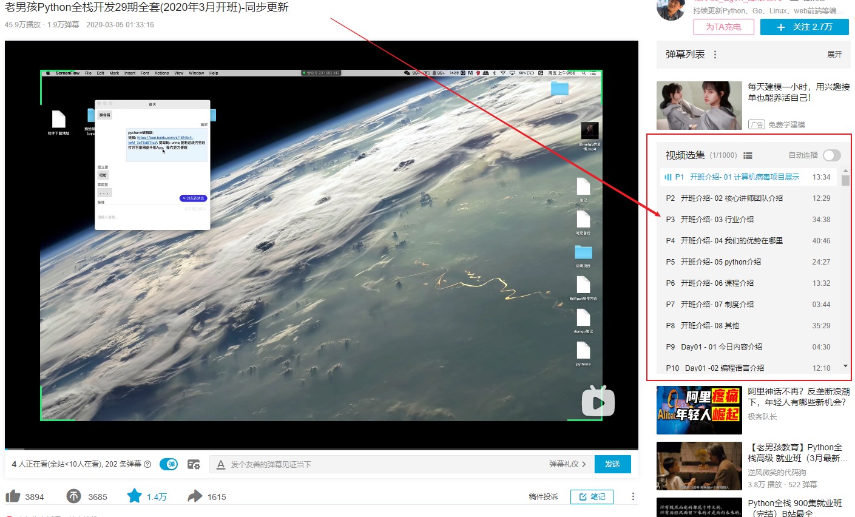The width and height of the screenshot is (855, 517).
Task: Open the 阿里年轻人崛起 video thumbnail
Action: coord(699,410)
